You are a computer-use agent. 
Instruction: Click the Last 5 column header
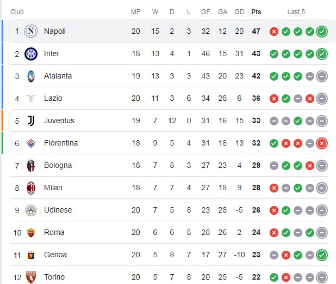(x=296, y=12)
